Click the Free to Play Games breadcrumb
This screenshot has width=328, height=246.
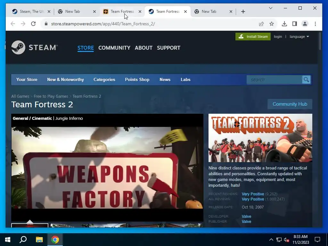click(51, 96)
